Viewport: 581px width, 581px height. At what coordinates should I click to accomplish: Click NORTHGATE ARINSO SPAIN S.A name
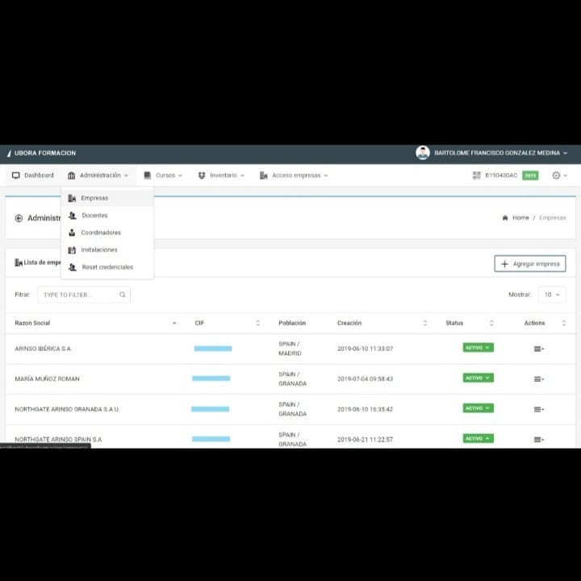point(58,440)
